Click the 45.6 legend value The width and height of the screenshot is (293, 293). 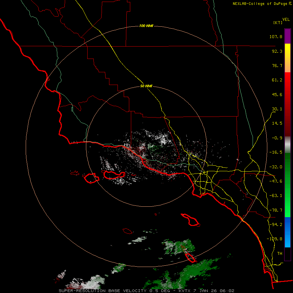[x=277, y=94]
